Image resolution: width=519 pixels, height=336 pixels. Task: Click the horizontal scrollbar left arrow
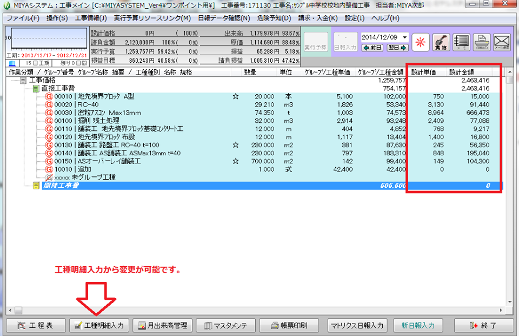[10, 311]
